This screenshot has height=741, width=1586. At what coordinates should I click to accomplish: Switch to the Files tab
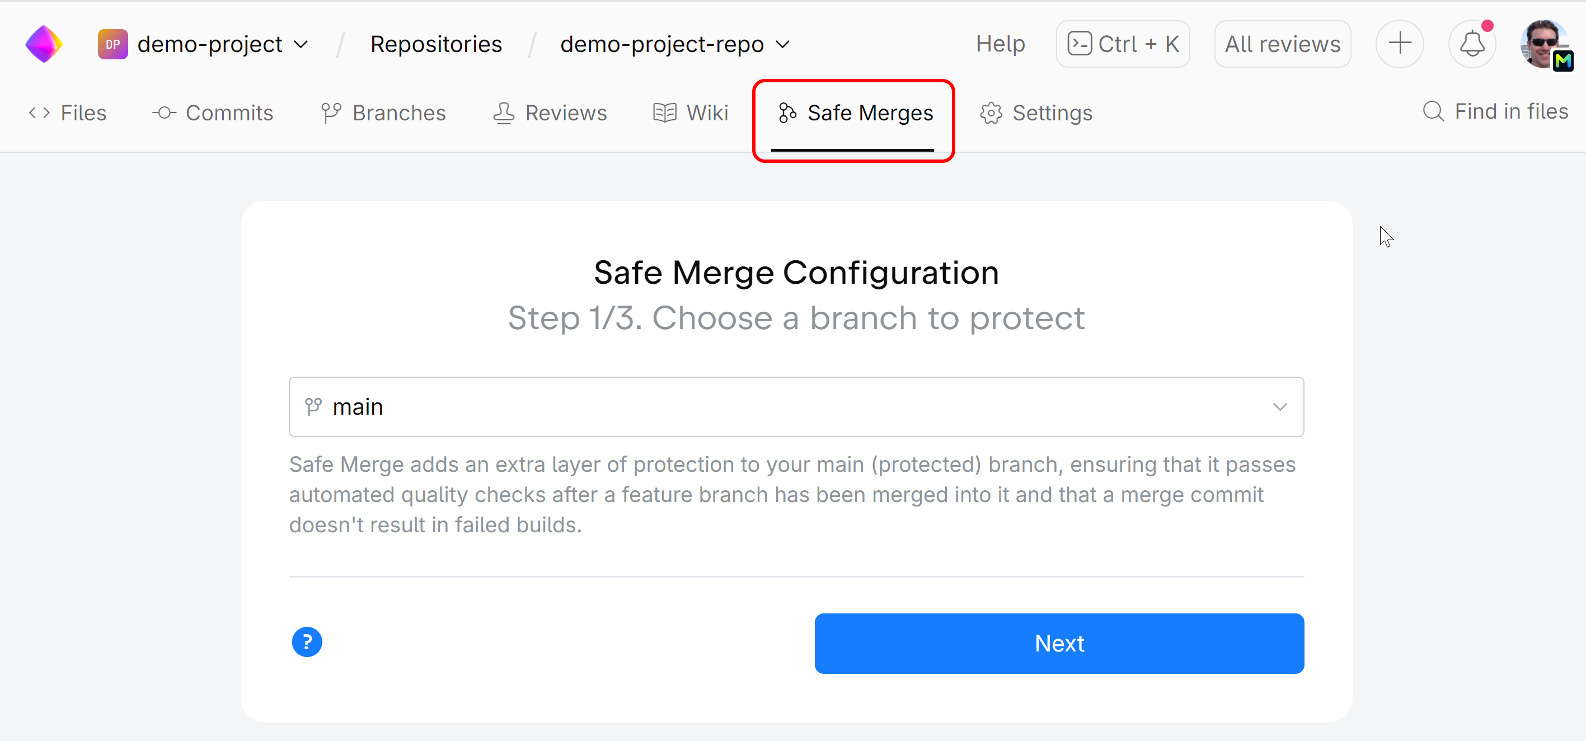68,114
